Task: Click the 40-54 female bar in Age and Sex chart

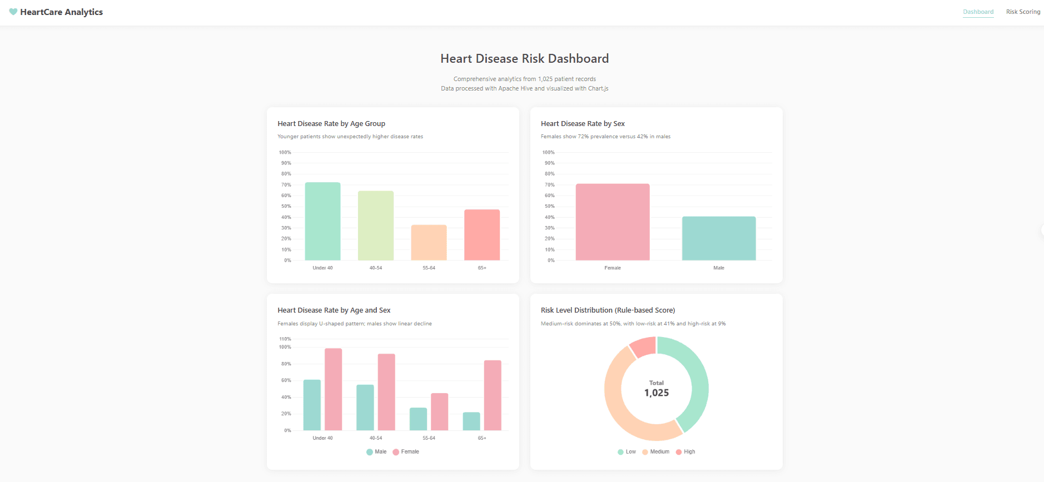Action: pos(386,392)
